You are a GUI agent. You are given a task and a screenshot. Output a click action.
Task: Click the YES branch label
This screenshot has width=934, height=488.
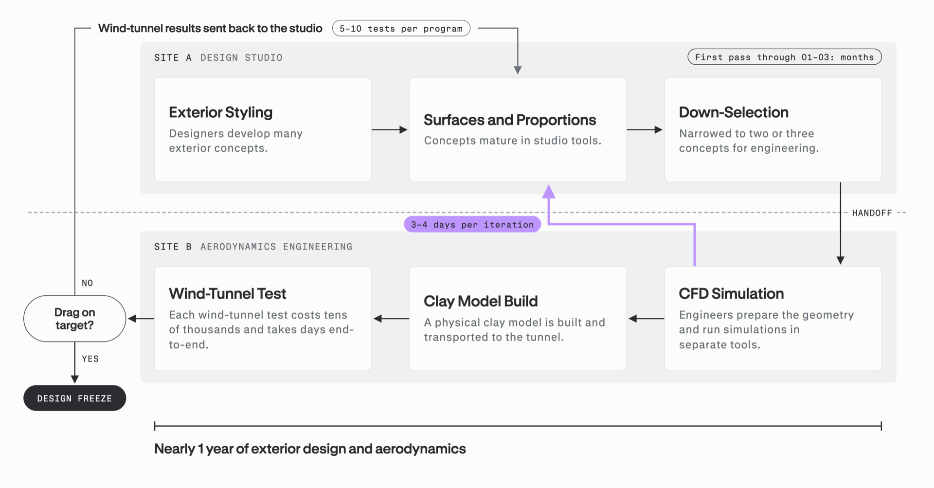(90, 359)
